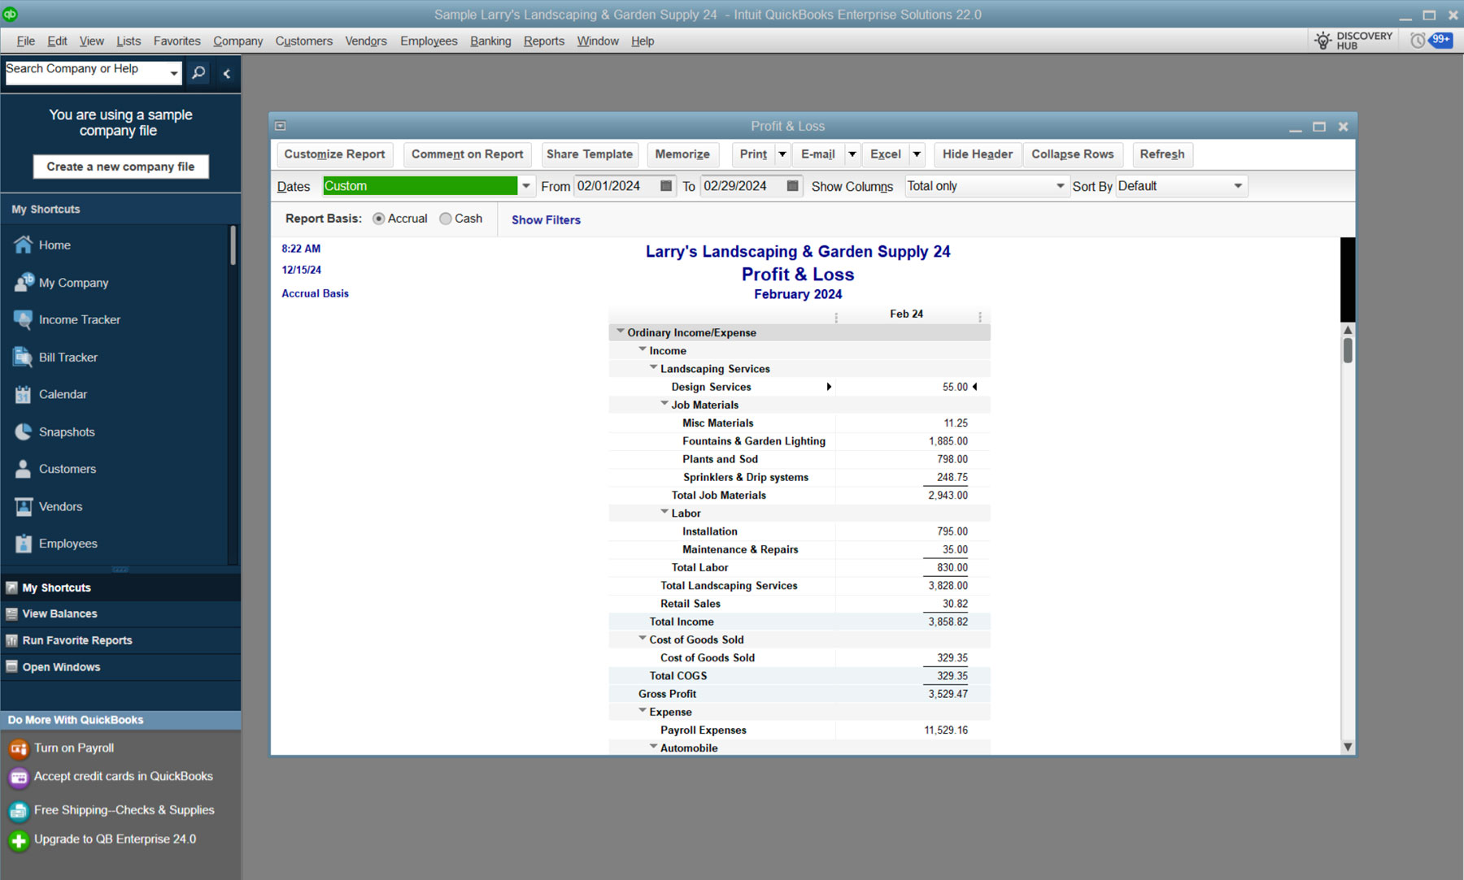Click Free Shipping Checks & Supplies icon

pos(19,811)
